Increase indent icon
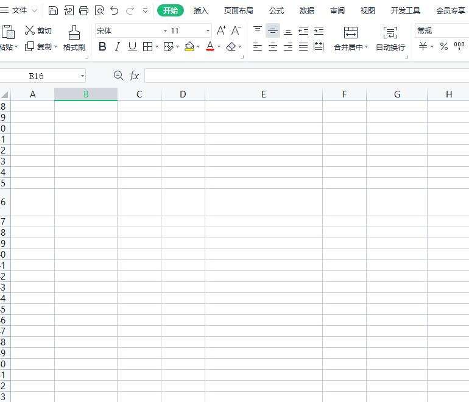 click(319, 31)
